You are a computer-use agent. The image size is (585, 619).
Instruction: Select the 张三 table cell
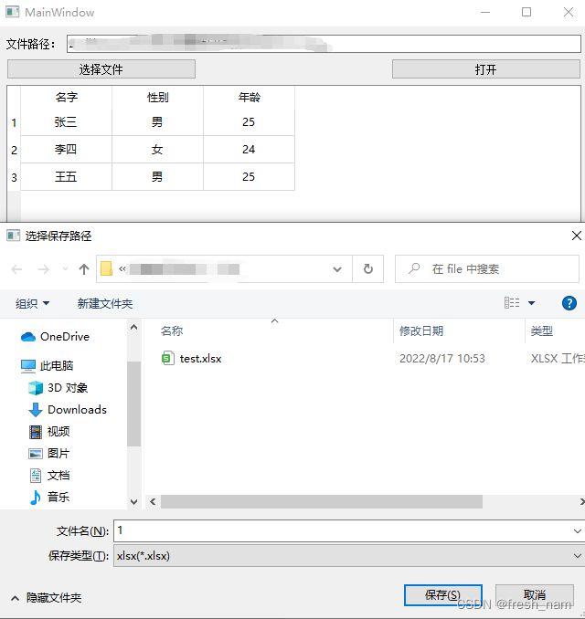(x=66, y=122)
